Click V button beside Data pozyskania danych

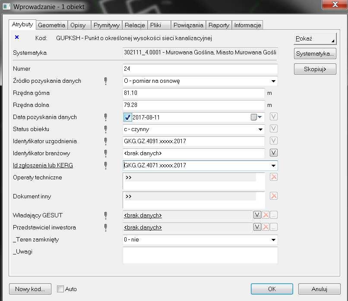coord(273,116)
